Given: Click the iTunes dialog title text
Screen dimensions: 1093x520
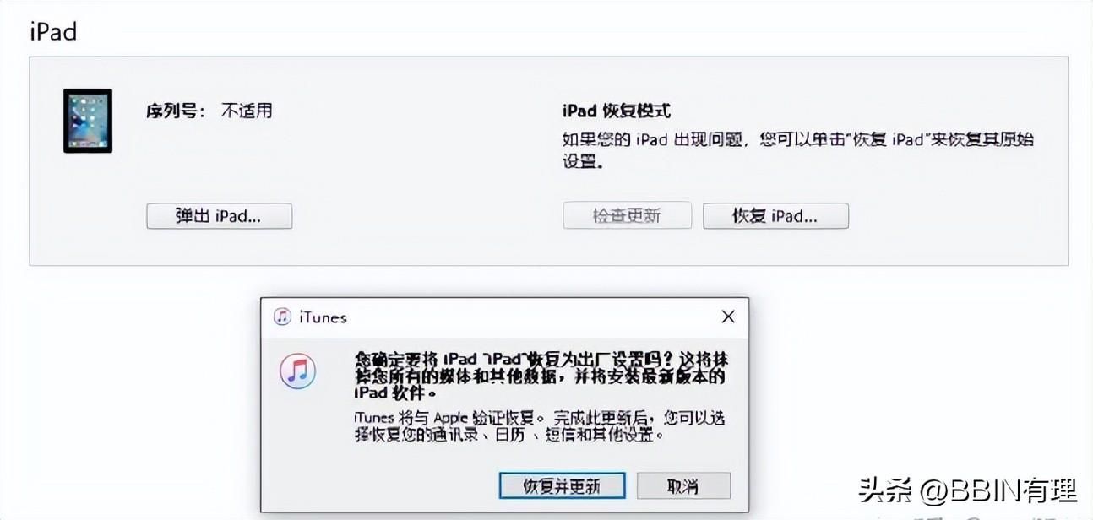Looking at the screenshot, I should 323,317.
